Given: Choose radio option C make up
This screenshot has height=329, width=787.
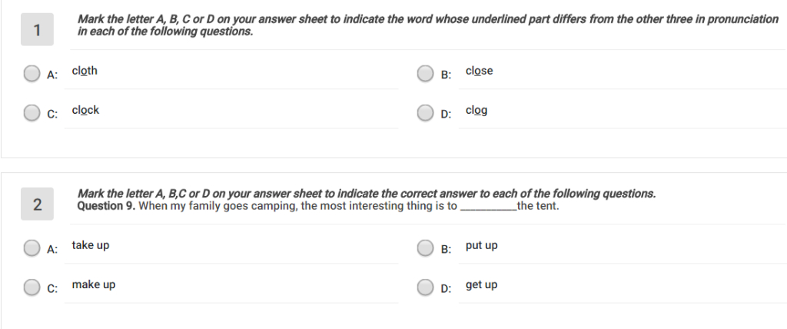Looking at the screenshot, I should coord(32,287).
